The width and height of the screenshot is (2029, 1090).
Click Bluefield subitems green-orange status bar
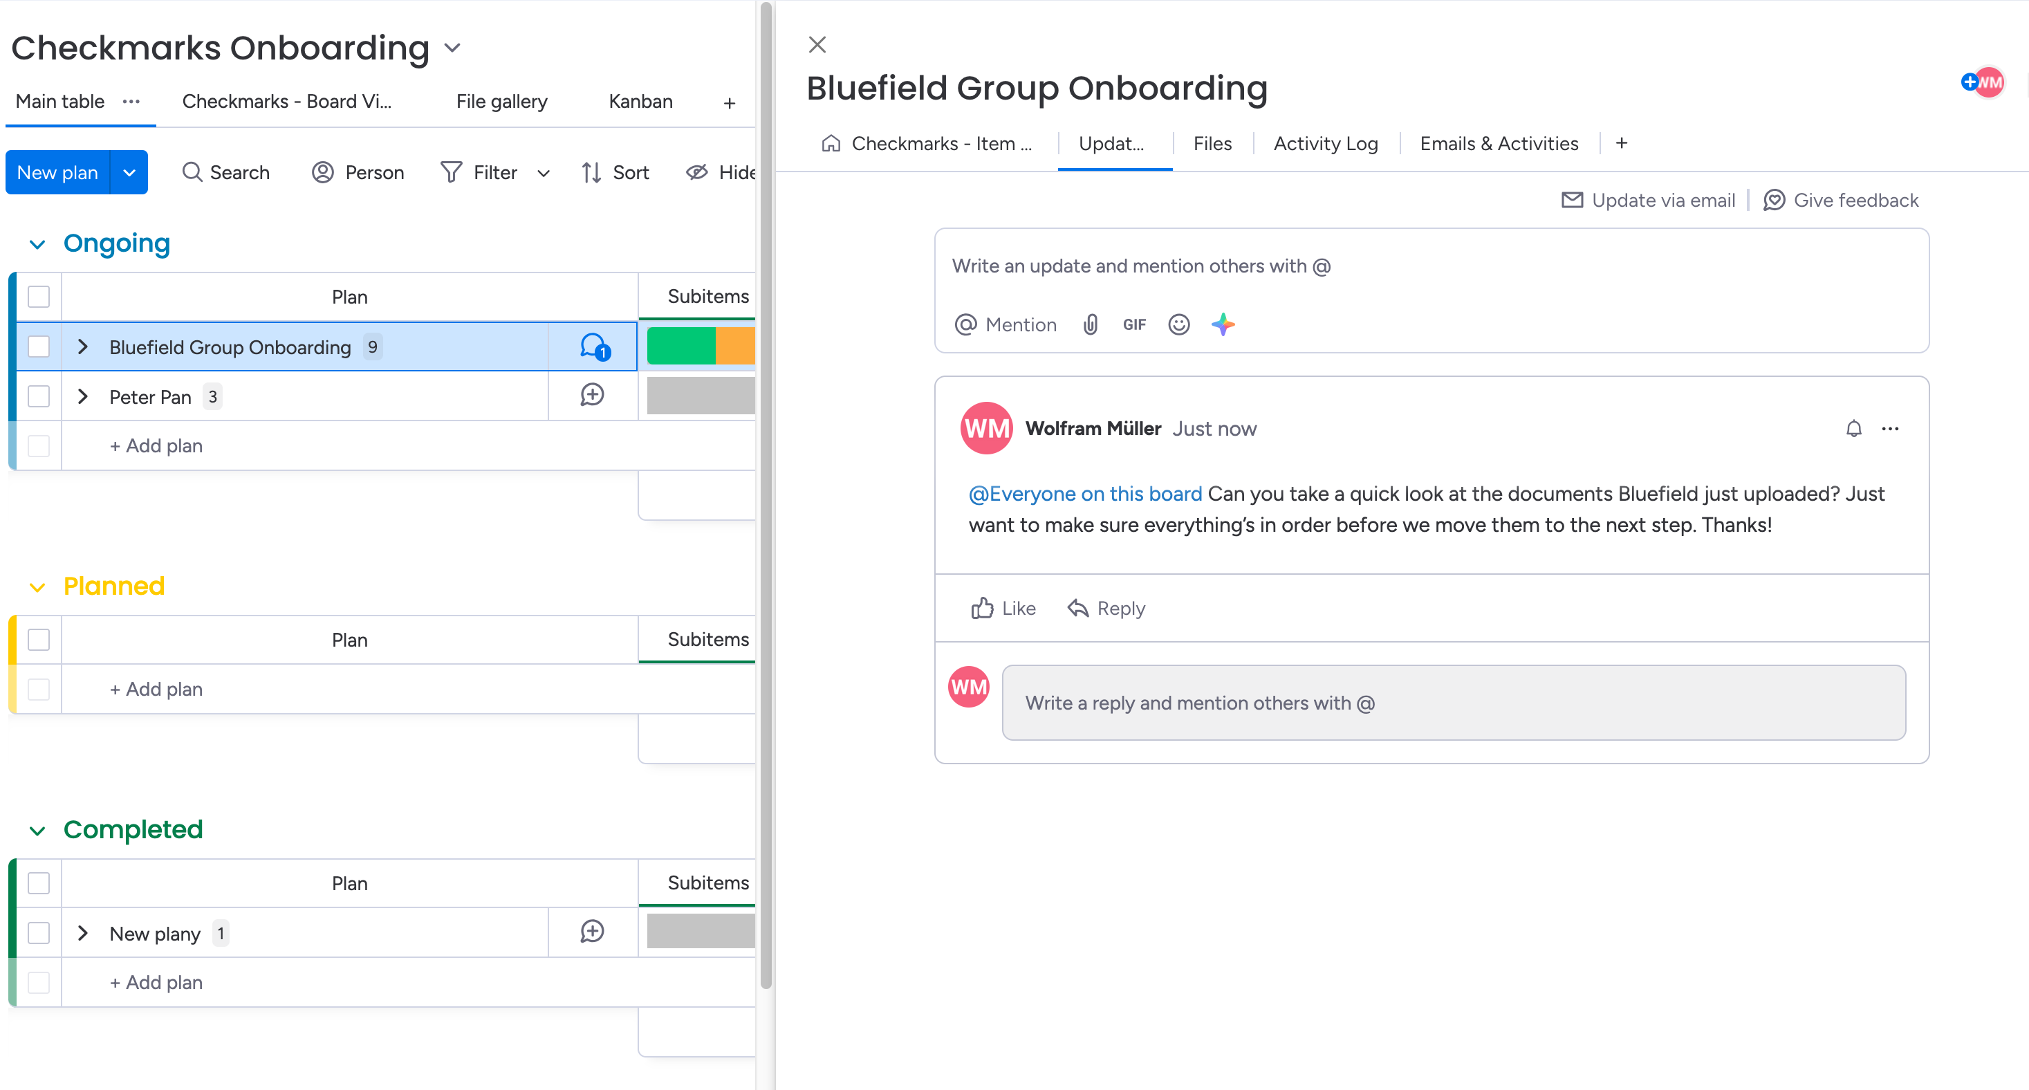click(x=701, y=347)
